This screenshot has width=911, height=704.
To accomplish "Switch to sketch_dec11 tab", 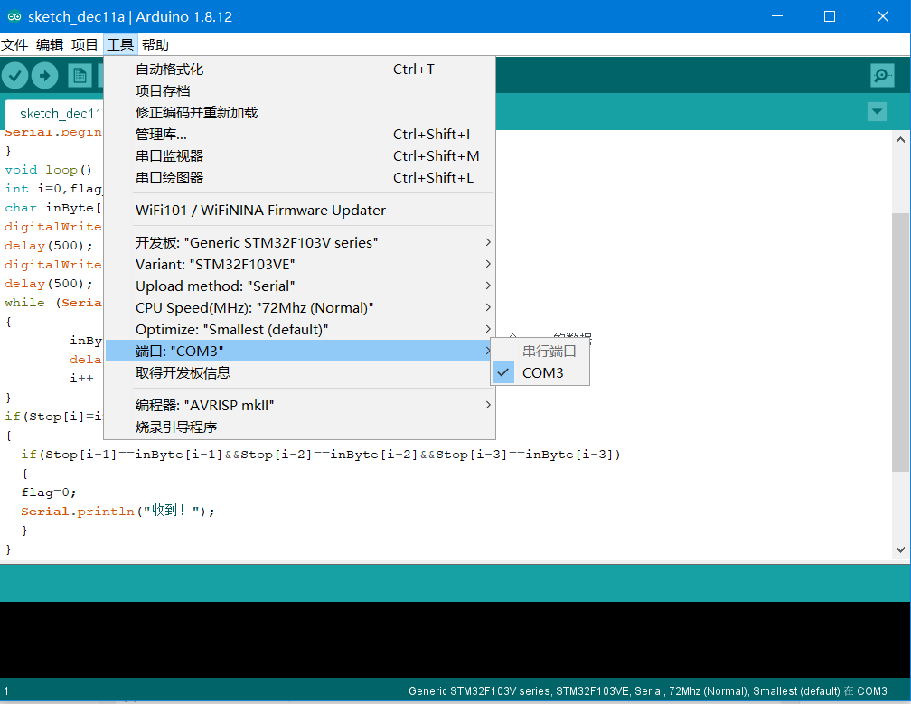I will click(x=54, y=113).
